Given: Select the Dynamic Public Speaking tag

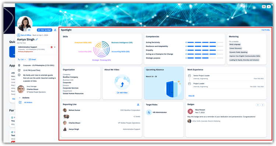Looking at the screenshot, I should [x=238, y=52].
